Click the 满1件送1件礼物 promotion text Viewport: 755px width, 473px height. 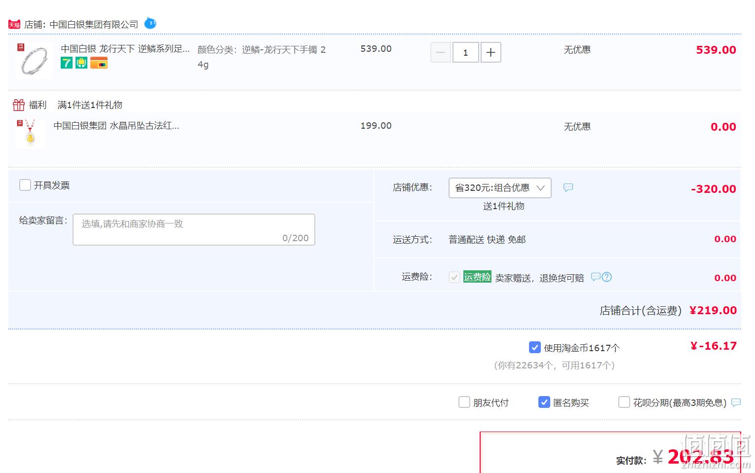coord(90,105)
